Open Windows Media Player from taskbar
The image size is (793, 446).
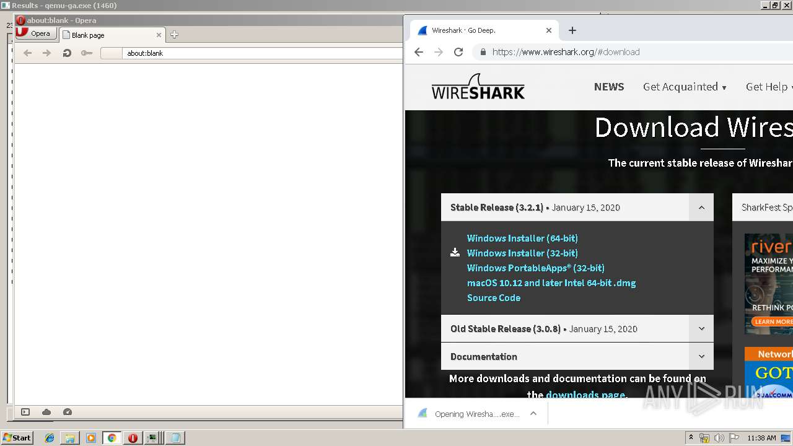pyautogui.click(x=91, y=438)
